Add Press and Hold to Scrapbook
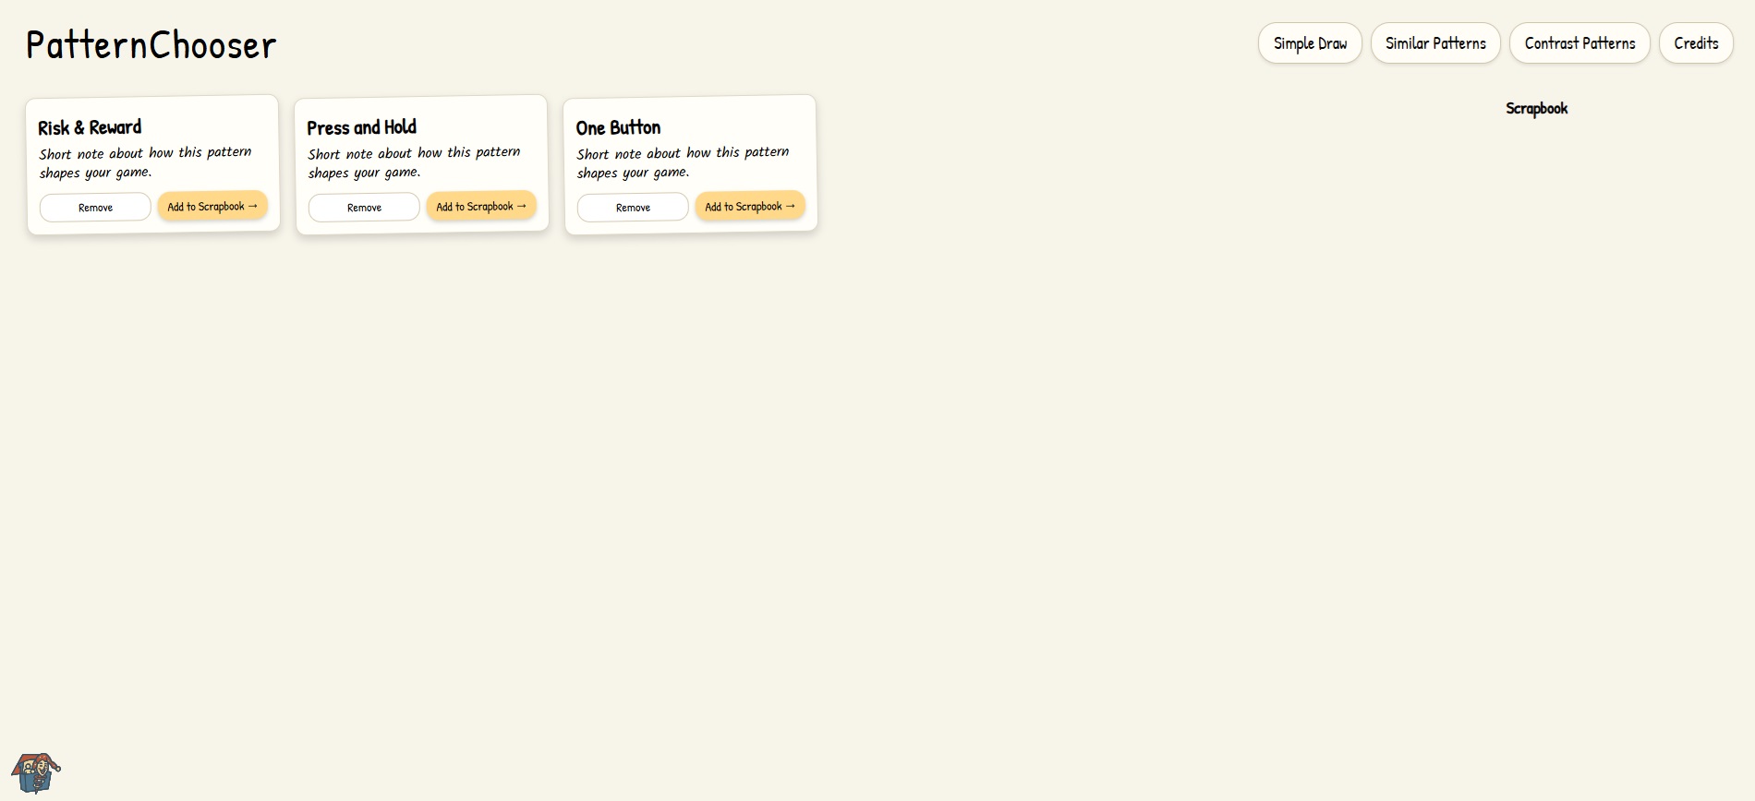 click(481, 207)
